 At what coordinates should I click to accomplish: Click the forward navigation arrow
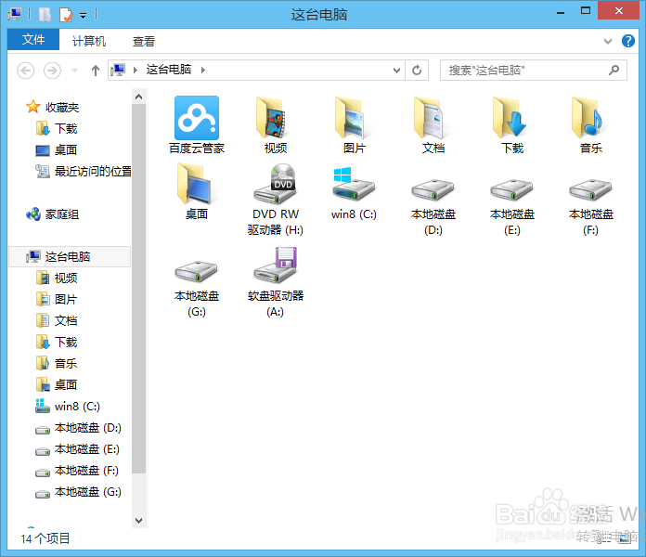pyautogui.click(x=52, y=71)
